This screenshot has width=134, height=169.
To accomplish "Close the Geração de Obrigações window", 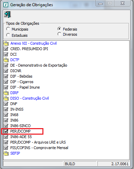I will 123,3.
